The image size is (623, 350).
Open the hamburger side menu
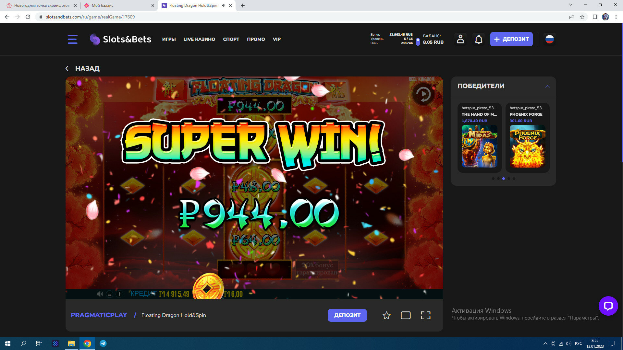(72, 39)
